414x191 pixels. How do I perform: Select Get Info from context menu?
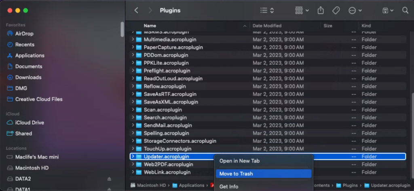pos(229,187)
